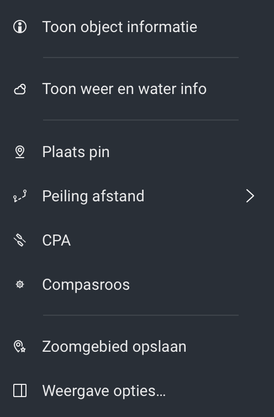Open the Peiling afstand entry
The width and height of the screenshot is (274, 417).
pyautogui.click(x=137, y=196)
